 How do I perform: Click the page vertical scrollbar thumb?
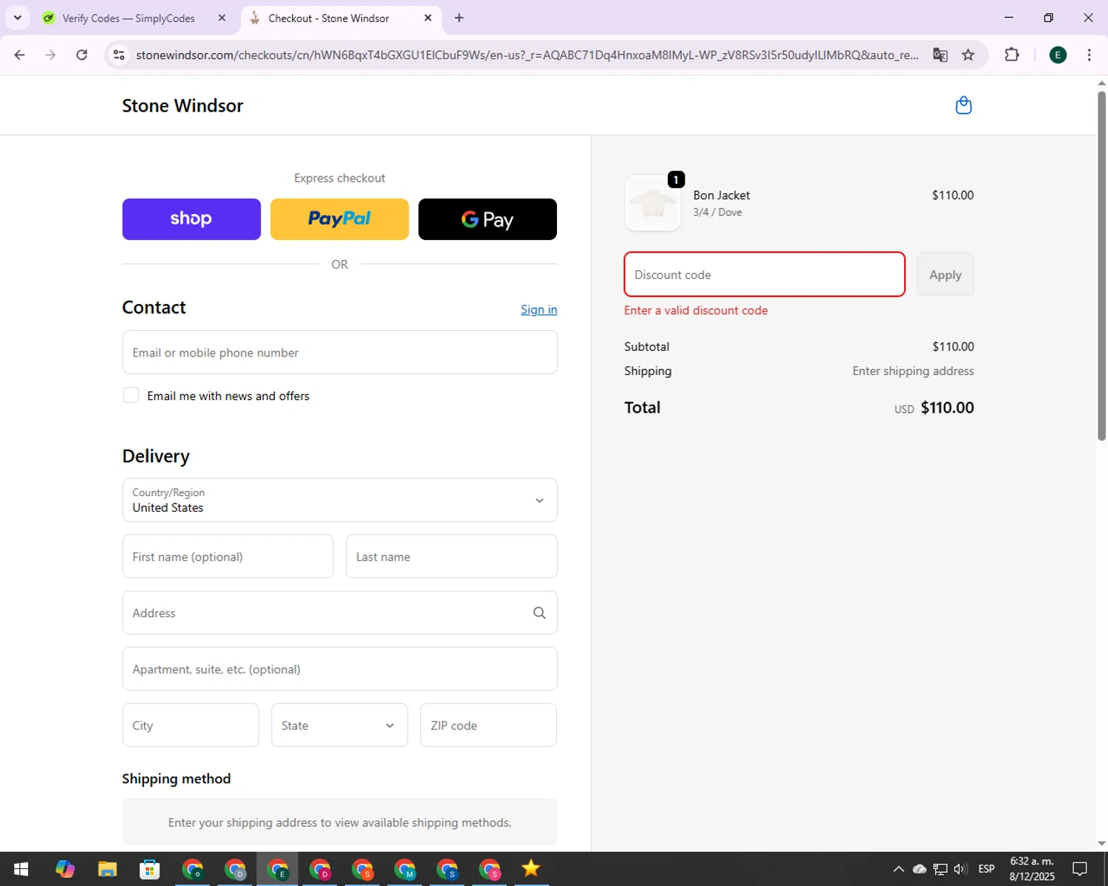click(1101, 266)
